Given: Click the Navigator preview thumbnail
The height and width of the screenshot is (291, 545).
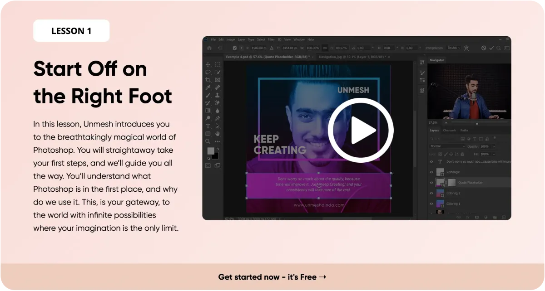Looking at the screenshot, I should (469, 91).
